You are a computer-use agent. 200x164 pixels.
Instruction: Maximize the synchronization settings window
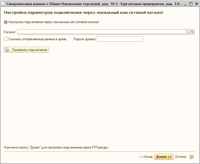tap(190, 4)
